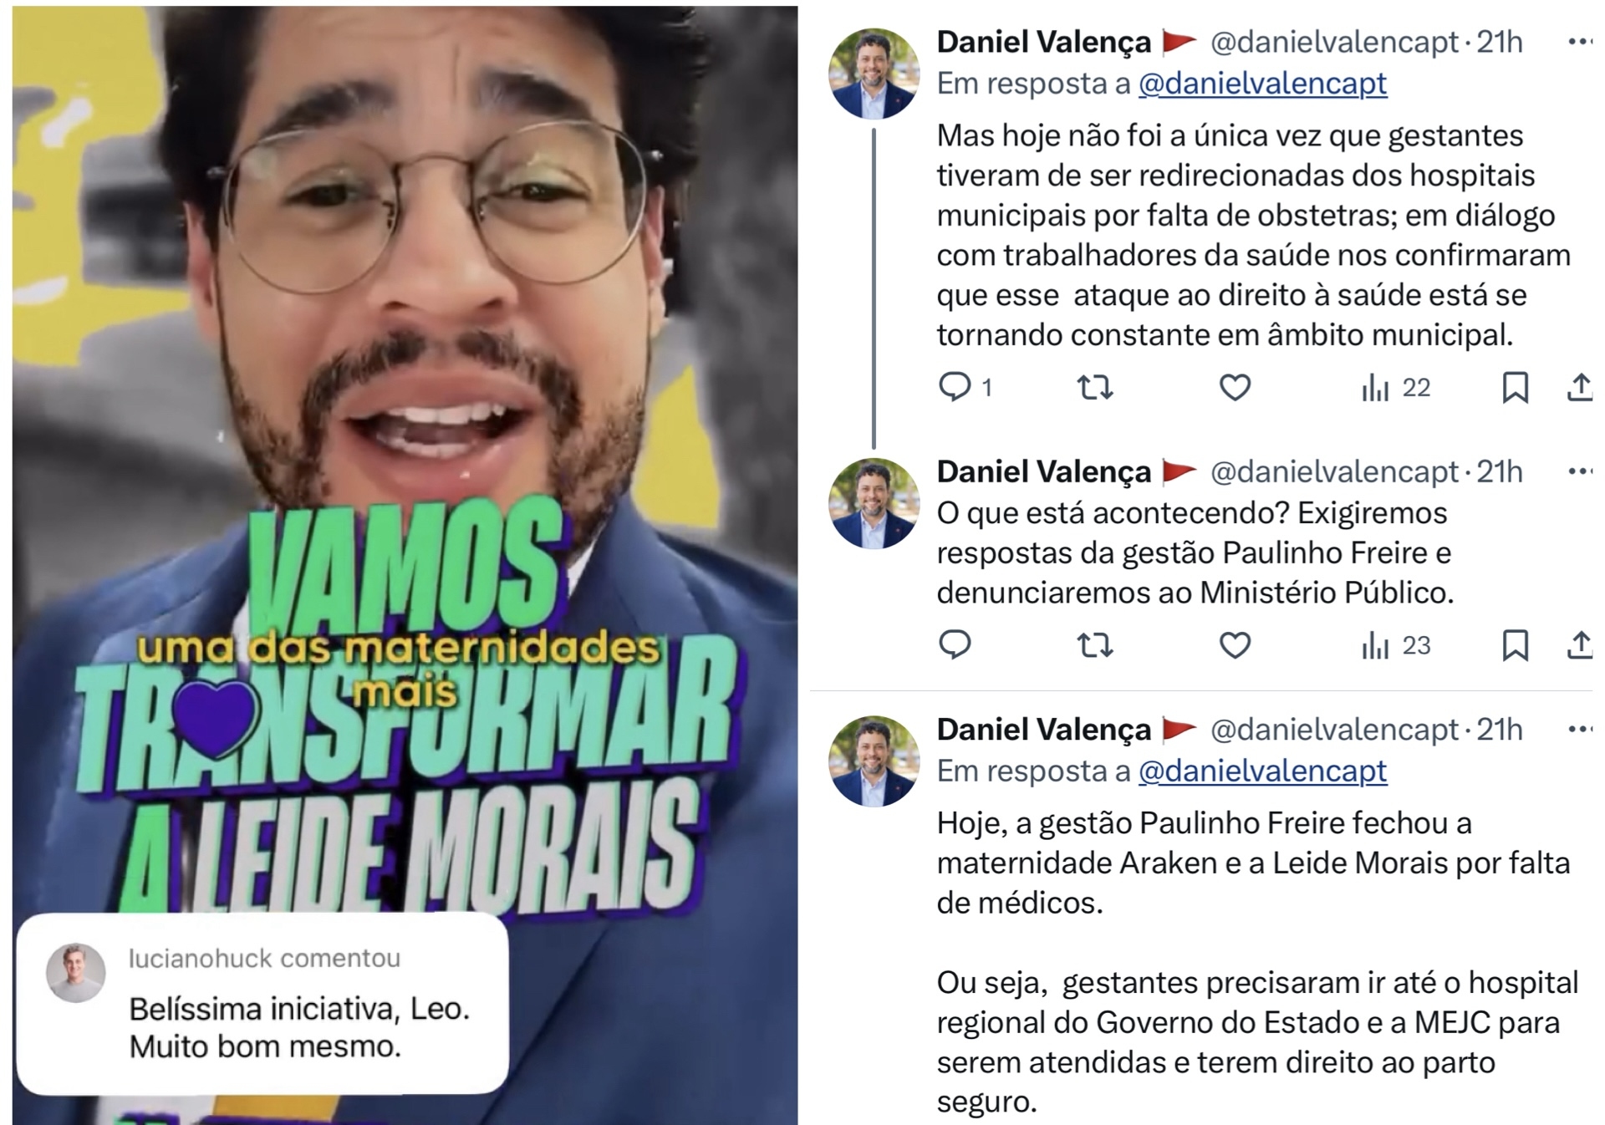Open view stats showing 23
Image resolution: width=1605 pixels, height=1125 pixels.
point(1395,645)
